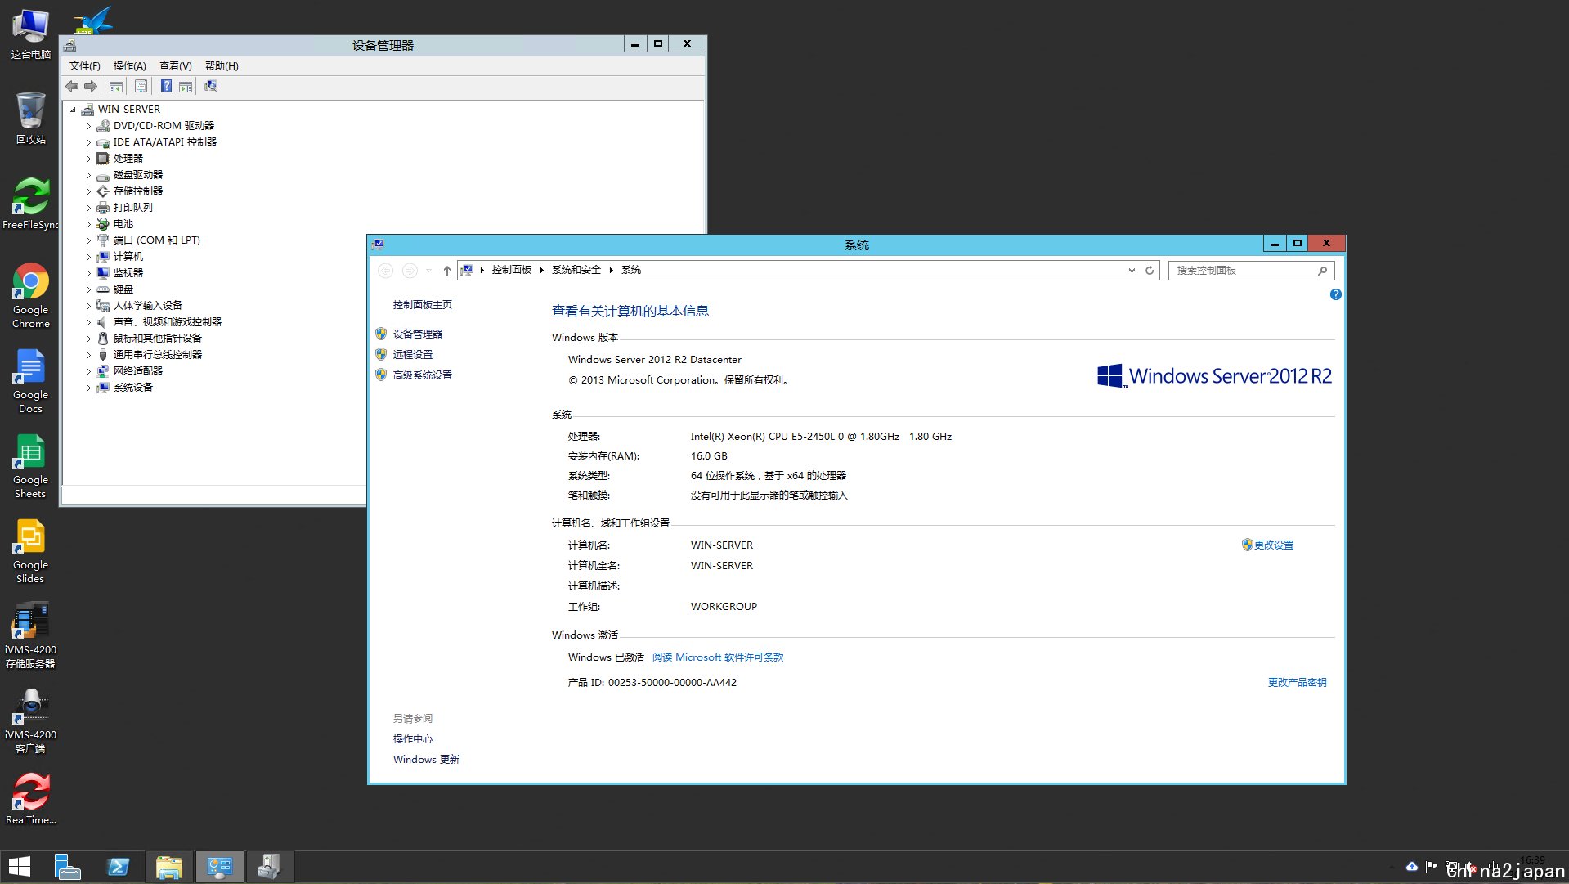Launch PowerShell from the taskbar
The image size is (1569, 884).
(119, 867)
